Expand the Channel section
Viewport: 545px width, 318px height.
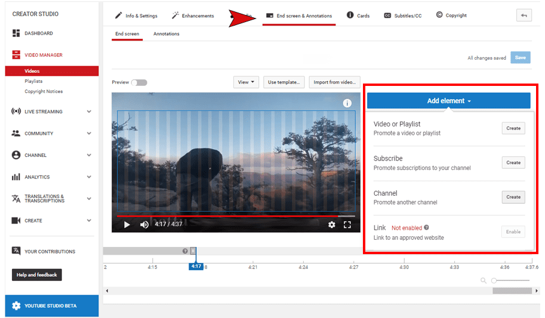(x=89, y=155)
